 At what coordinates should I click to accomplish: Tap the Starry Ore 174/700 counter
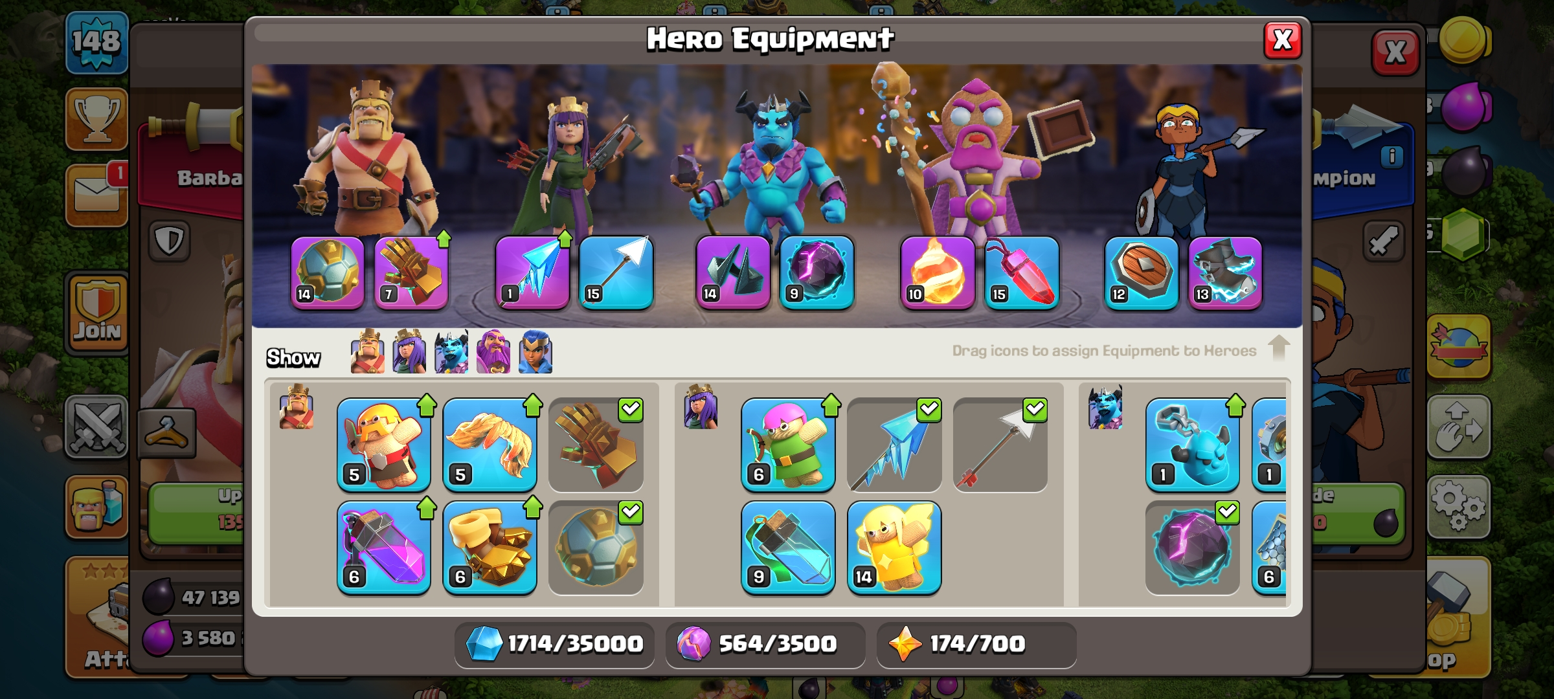976,644
